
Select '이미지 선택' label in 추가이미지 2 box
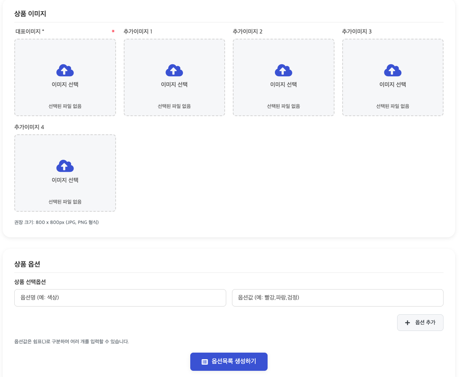click(x=283, y=84)
